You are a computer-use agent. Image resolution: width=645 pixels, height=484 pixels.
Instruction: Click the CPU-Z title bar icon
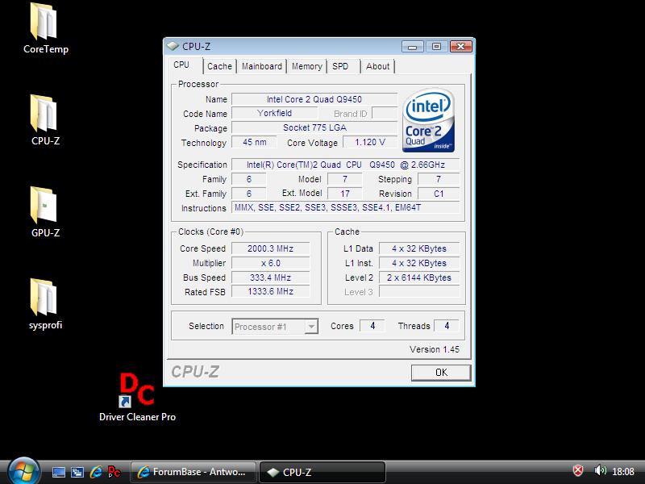tap(173, 46)
